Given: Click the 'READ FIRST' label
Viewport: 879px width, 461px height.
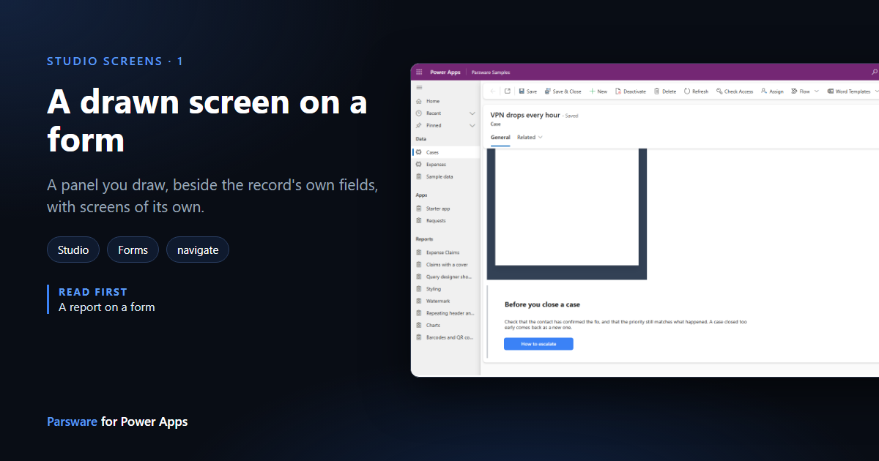Looking at the screenshot, I should tap(93, 292).
